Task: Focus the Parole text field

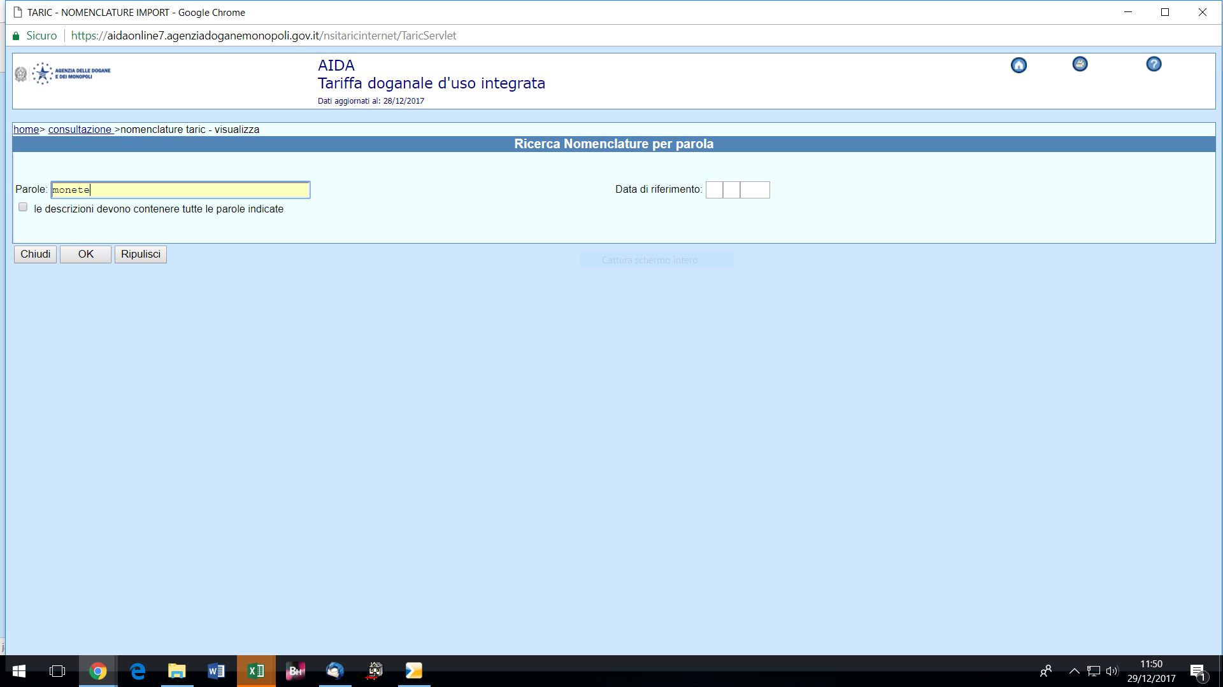Action: click(x=180, y=190)
